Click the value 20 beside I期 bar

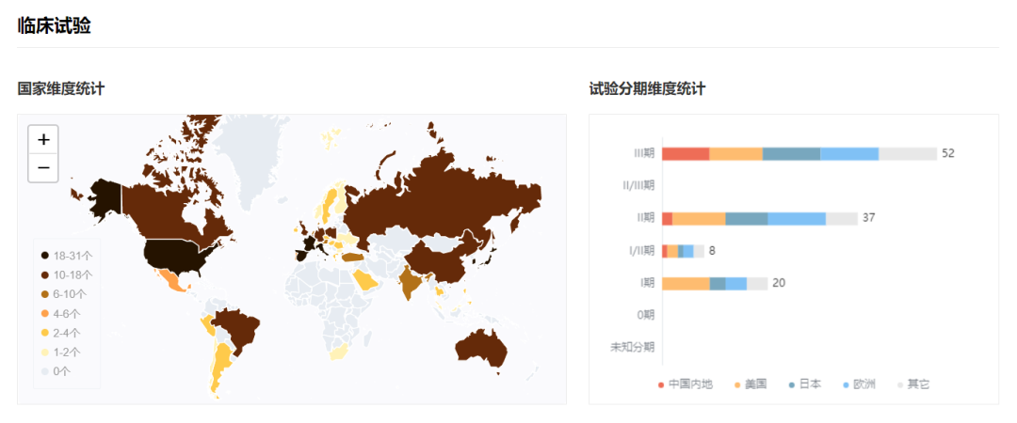click(780, 283)
